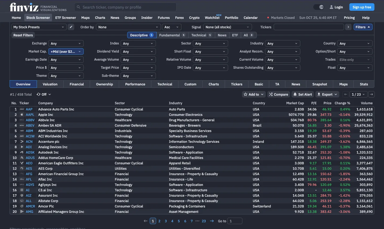
Task: Sort table by Market Cap column header
Action: coord(295,103)
